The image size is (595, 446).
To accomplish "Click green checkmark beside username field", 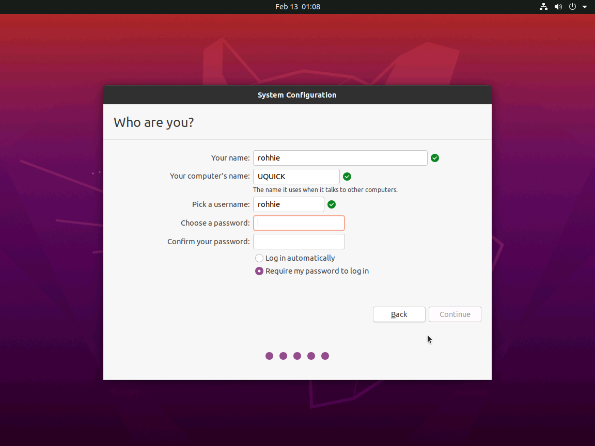I will click(x=331, y=204).
